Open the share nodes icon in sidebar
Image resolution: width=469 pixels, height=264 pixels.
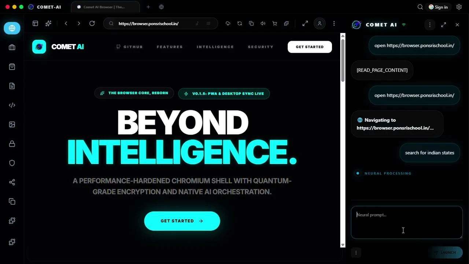coord(12,182)
